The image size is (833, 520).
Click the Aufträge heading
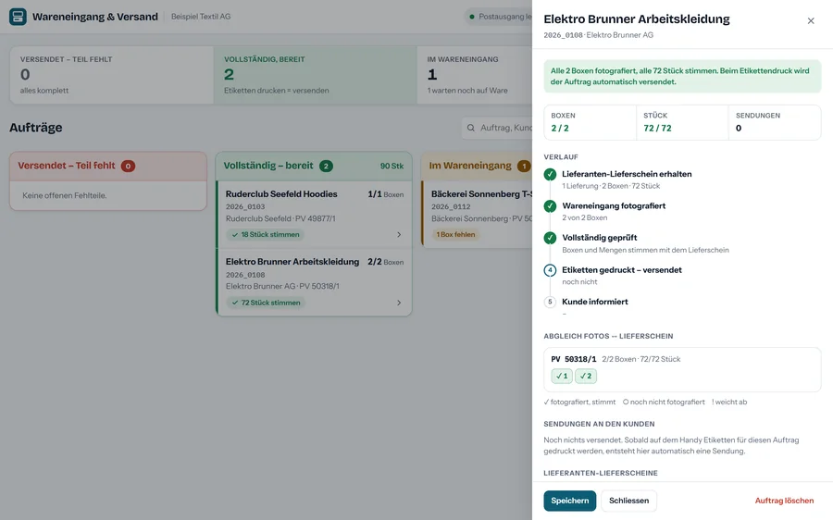(x=35, y=128)
